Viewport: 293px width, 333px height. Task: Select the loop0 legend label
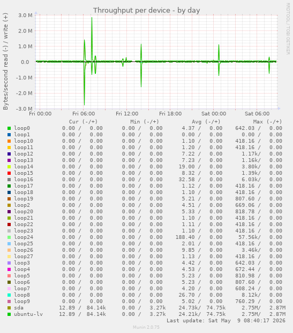coord(22,128)
